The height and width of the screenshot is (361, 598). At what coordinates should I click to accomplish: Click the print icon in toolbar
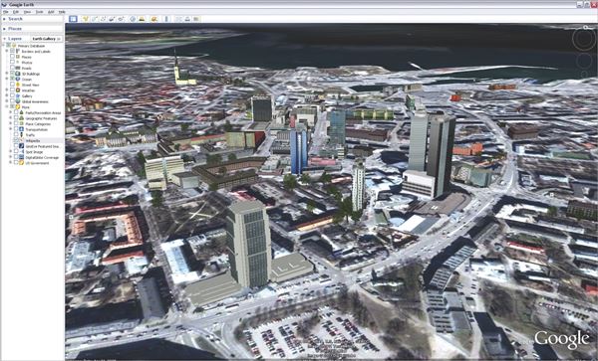point(187,19)
